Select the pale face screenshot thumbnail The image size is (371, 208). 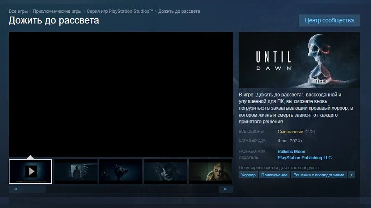166,171
